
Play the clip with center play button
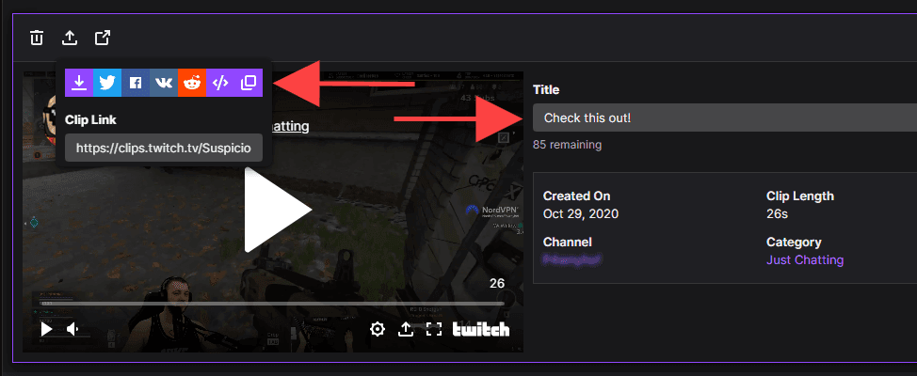pyautogui.click(x=277, y=210)
